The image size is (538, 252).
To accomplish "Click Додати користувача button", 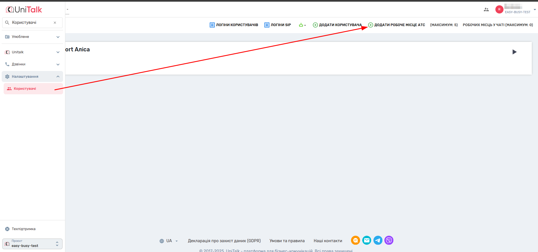I will [x=337, y=25].
